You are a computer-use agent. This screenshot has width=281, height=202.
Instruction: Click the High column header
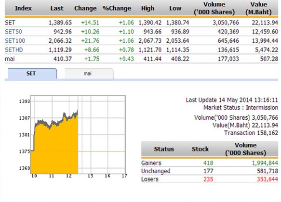point(147,8)
